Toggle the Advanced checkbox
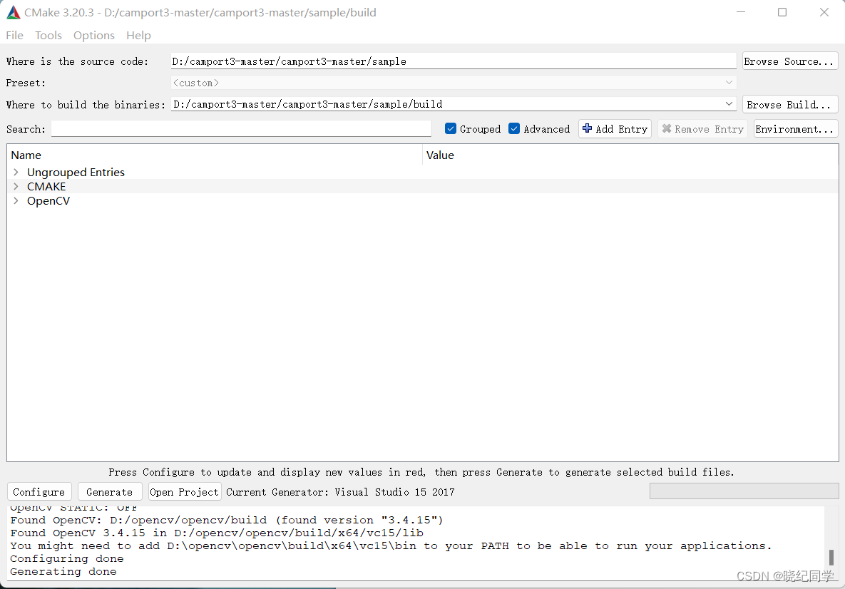 514,128
